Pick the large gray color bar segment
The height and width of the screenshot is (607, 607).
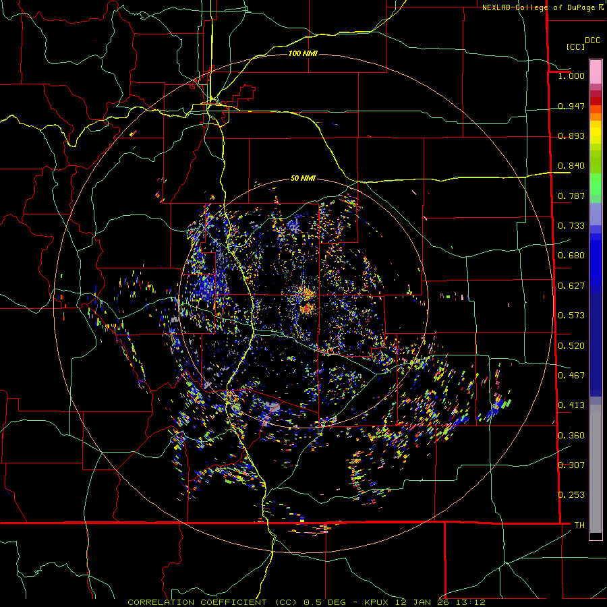pyautogui.click(x=596, y=469)
